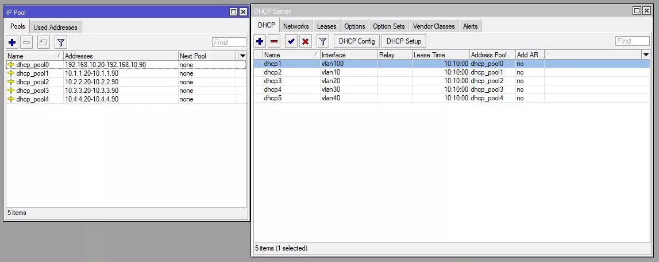Open the Alerts tab
The width and height of the screenshot is (659, 262).
tap(471, 26)
